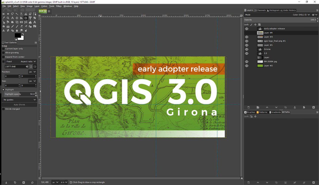Toggle lock alpha channel for the layer
This screenshot has height=185, width=319.
tap(259, 24)
